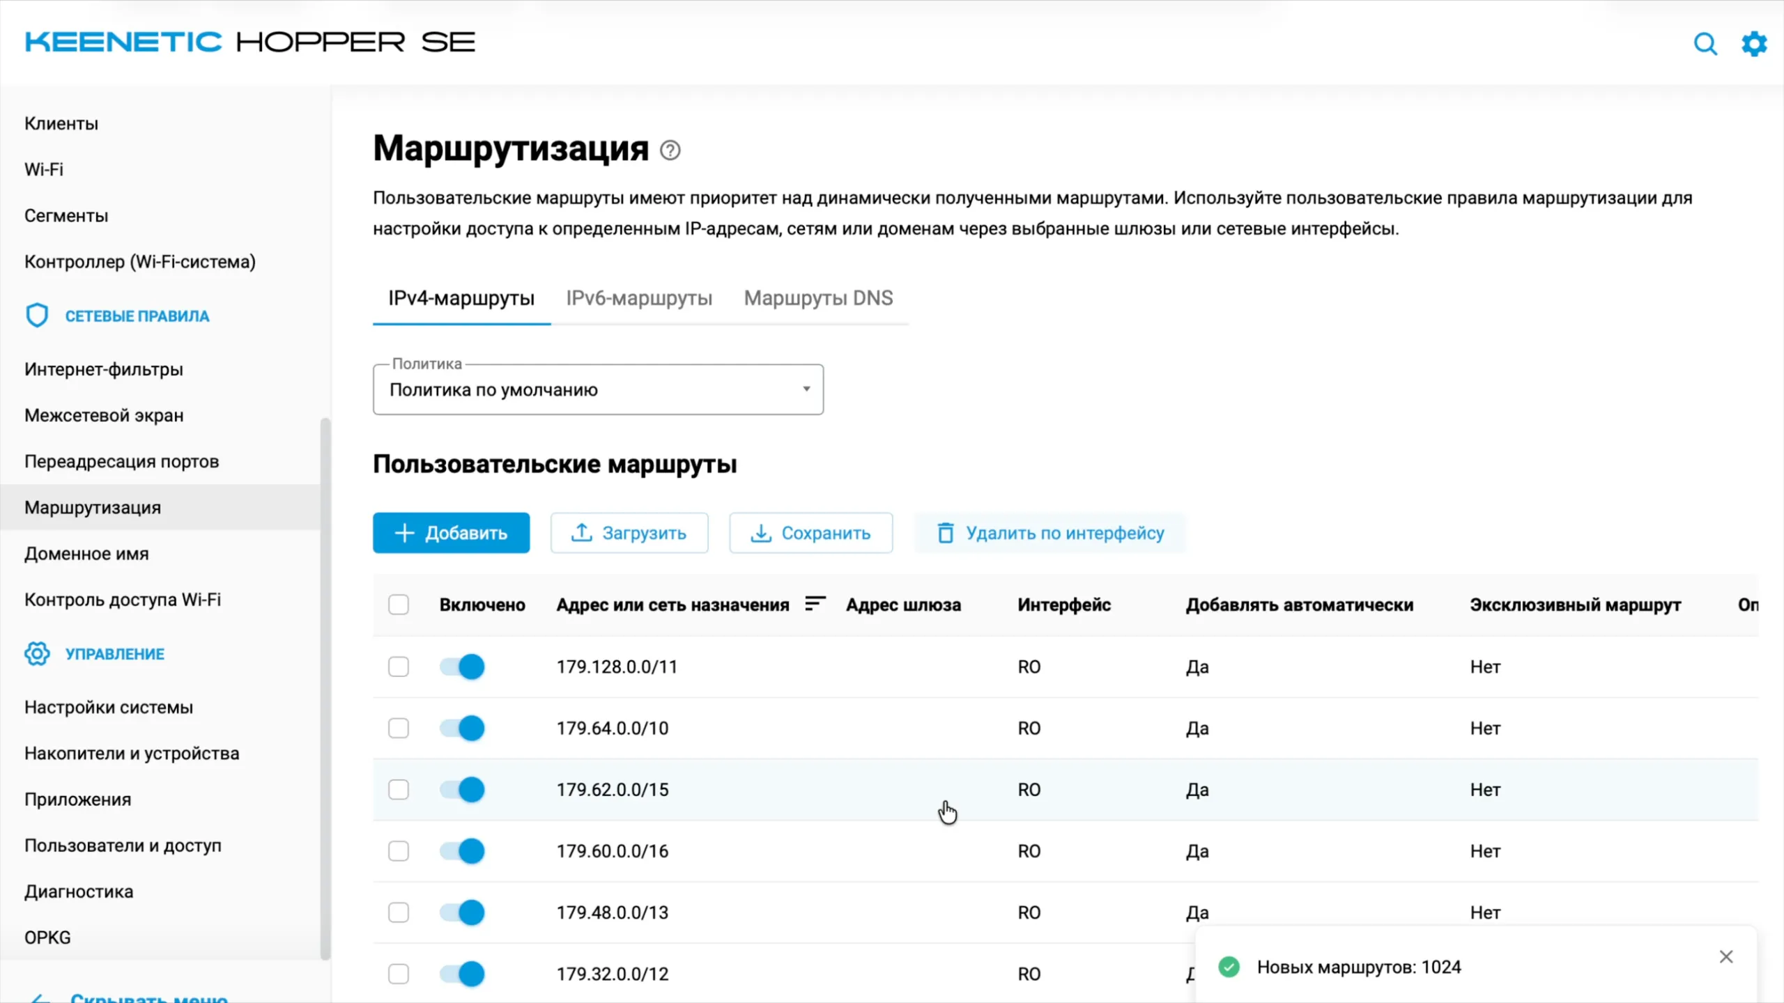Check the box for route 179.48.0.0/13
The image size is (1784, 1003).
coord(399,912)
